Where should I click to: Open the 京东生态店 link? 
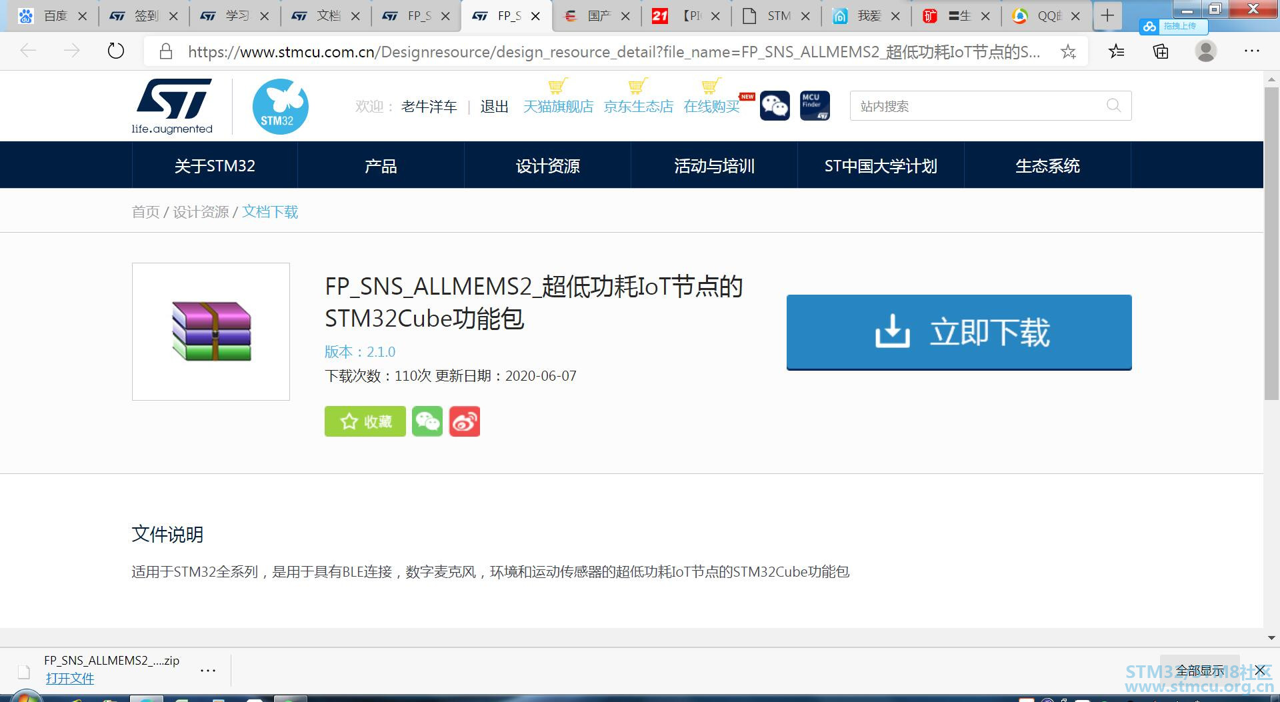(x=638, y=107)
